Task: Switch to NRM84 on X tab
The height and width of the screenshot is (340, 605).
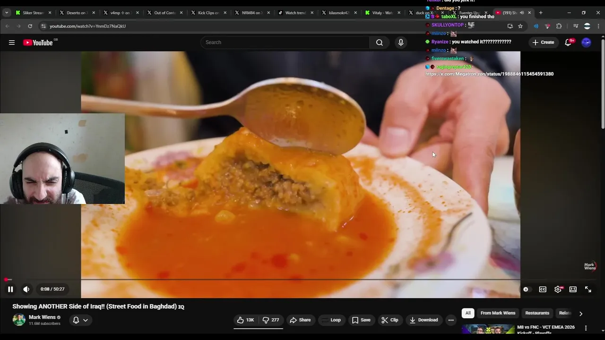Action: tap(251, 13)
